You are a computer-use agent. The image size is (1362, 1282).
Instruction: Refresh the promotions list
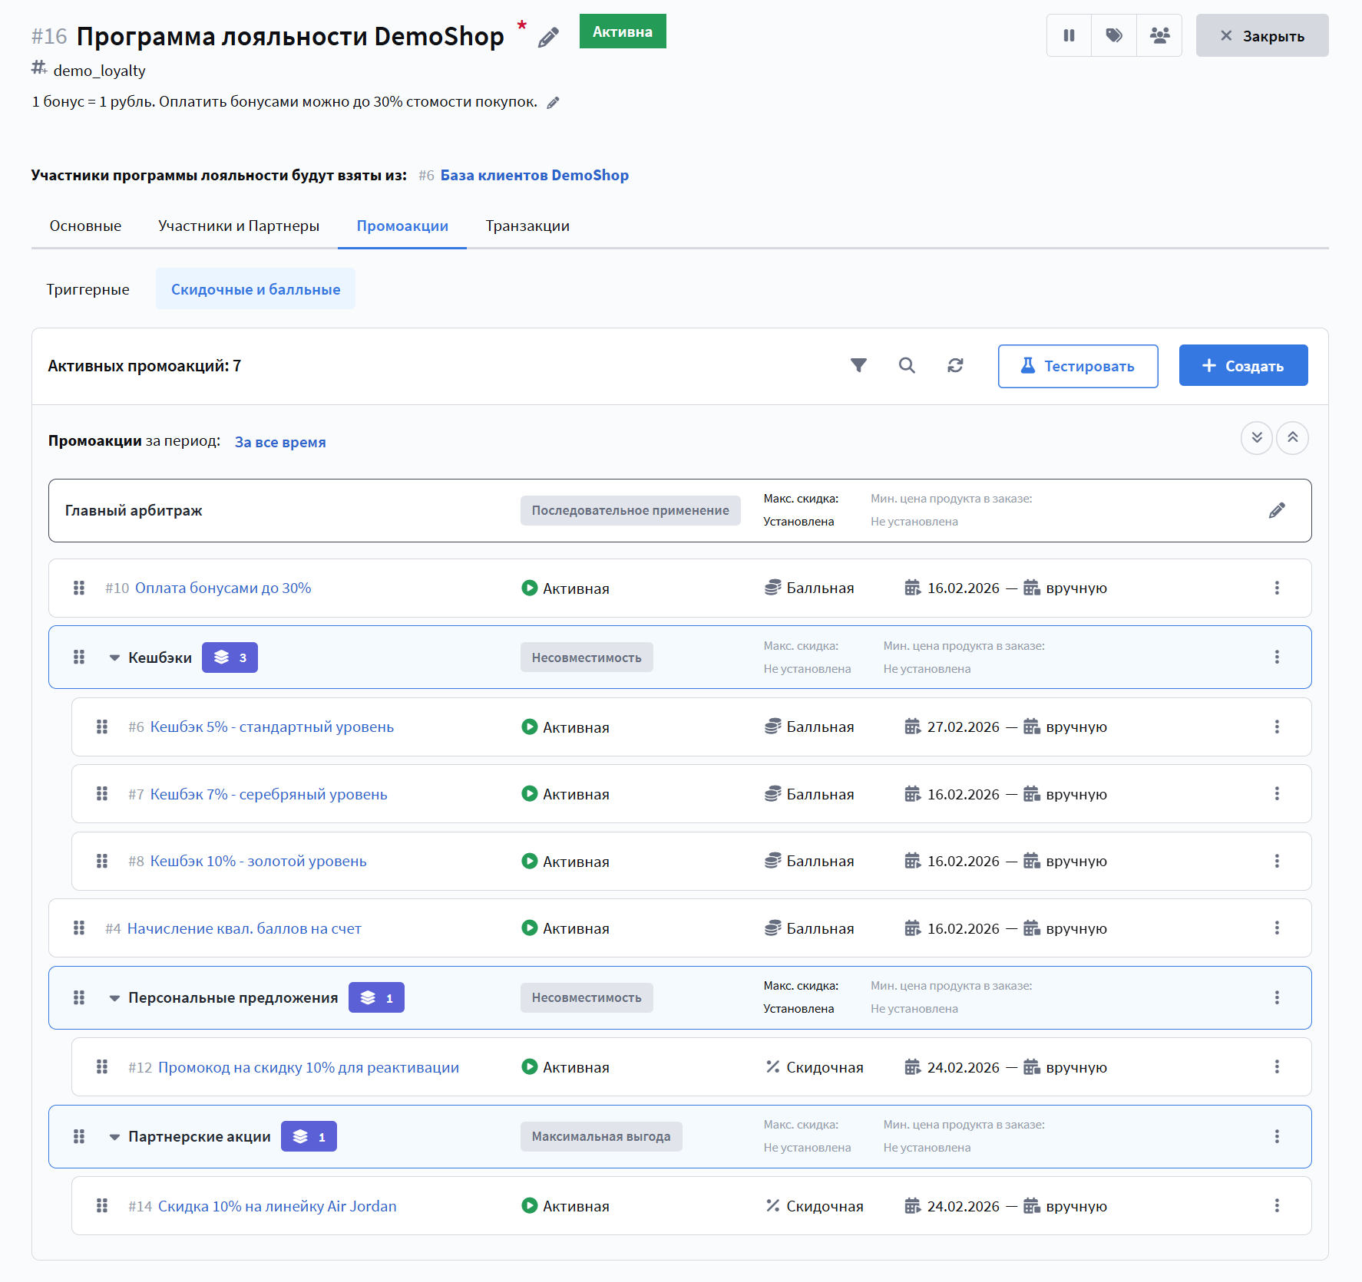tap(955, 365)
